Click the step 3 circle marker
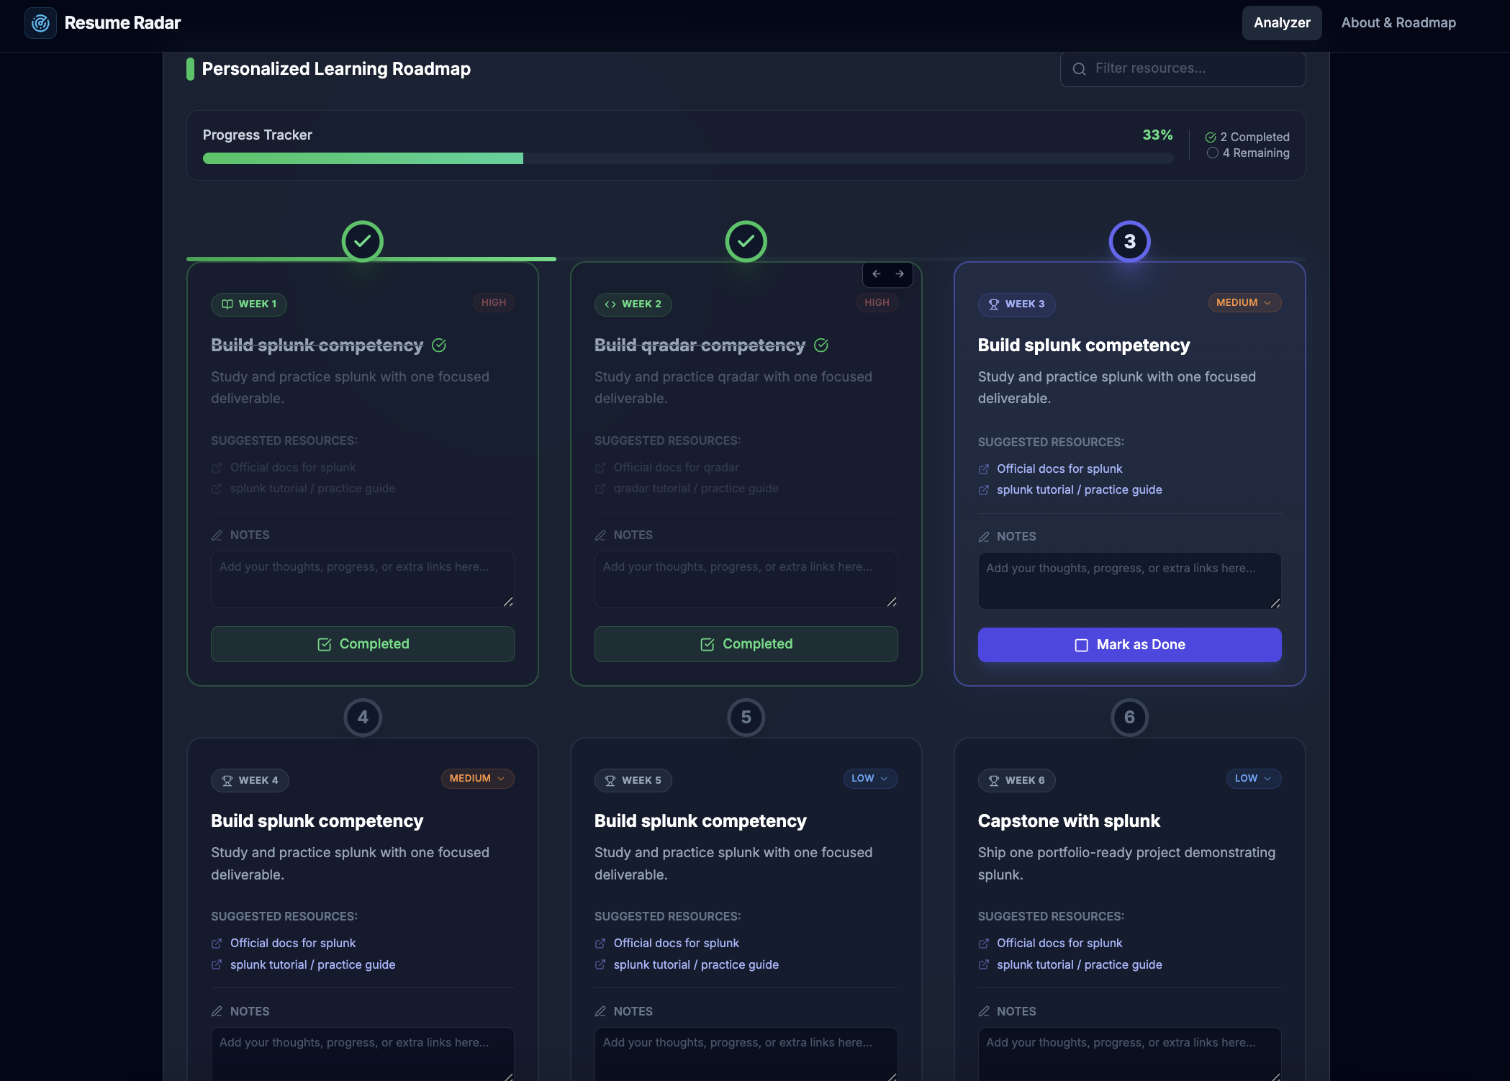 tap(1129, 241)
